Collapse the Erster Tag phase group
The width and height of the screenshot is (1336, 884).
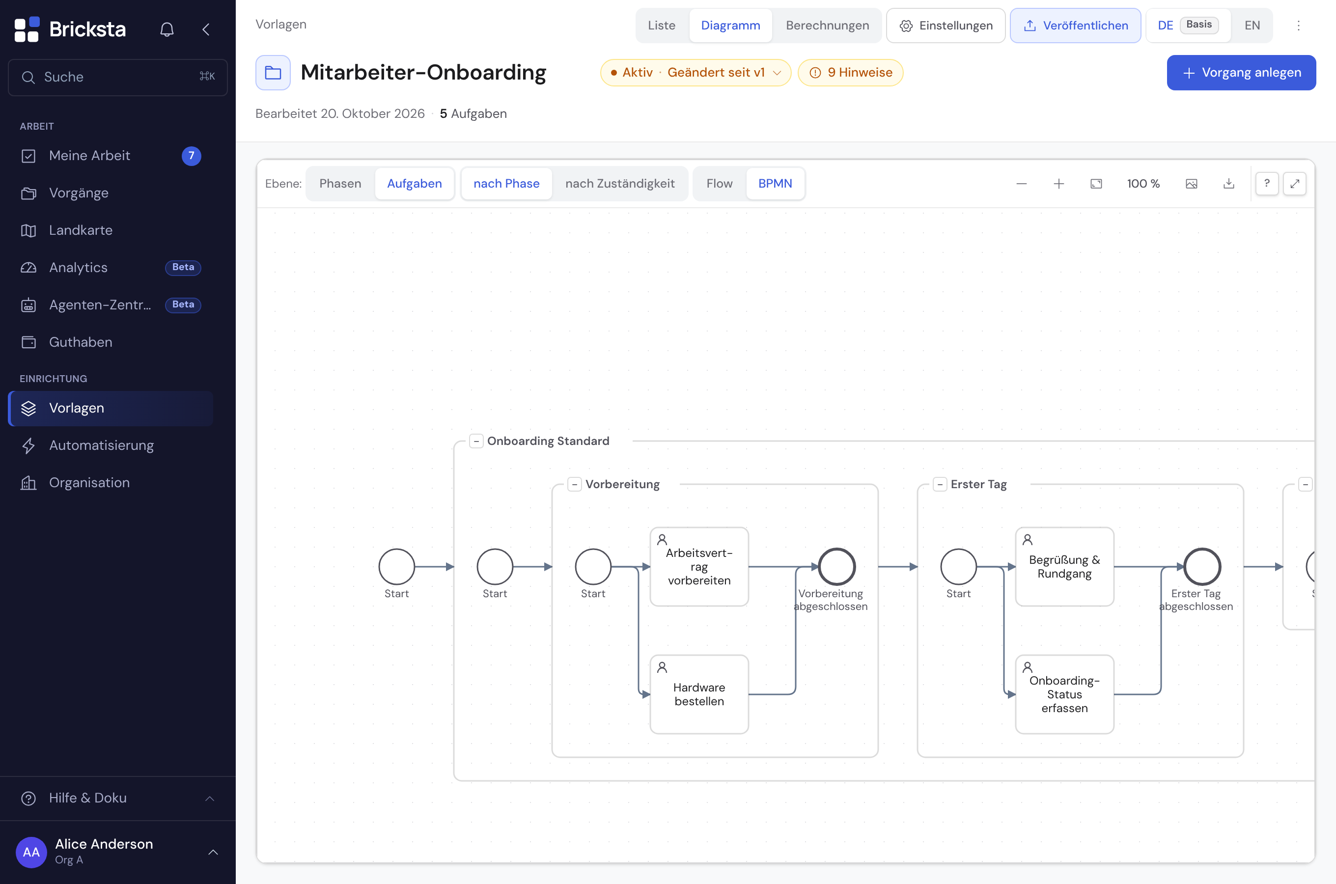tap(940, 484)
